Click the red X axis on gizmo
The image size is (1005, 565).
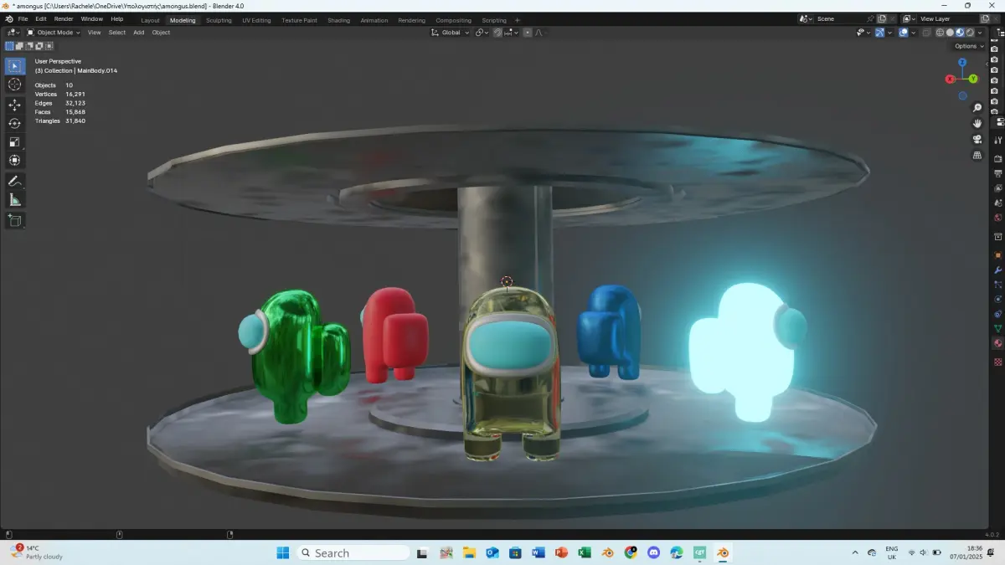pos(950,79)
